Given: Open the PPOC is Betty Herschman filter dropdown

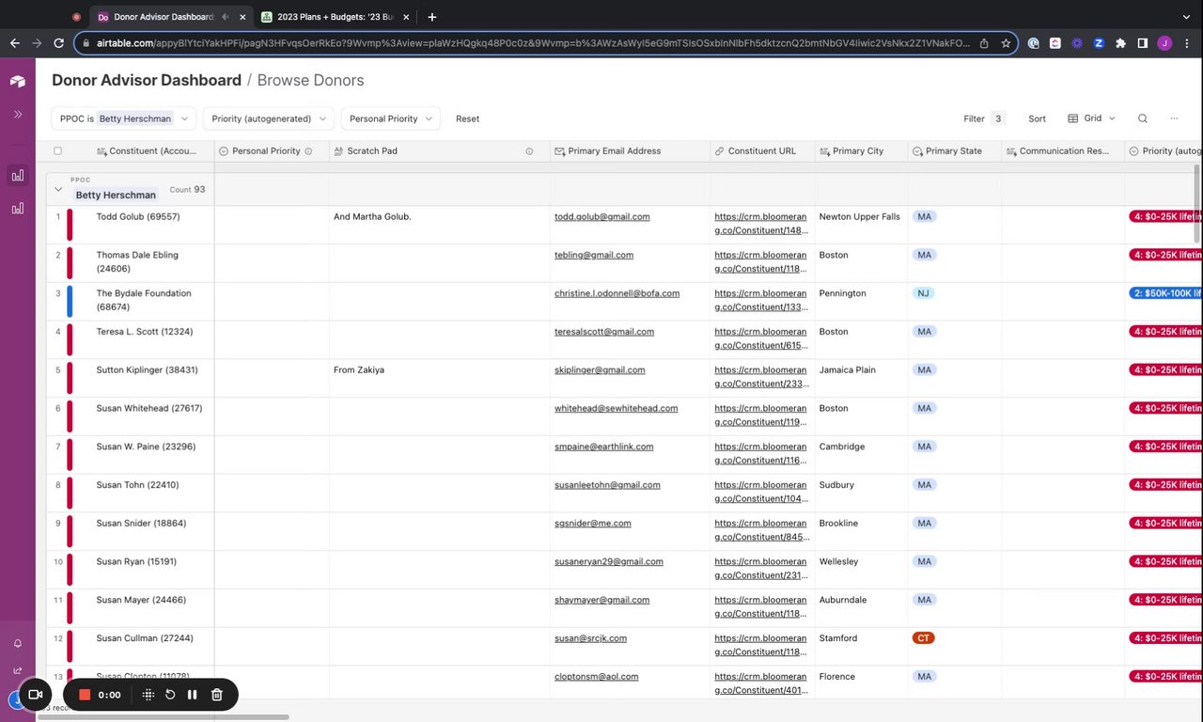Looking at the screenshot, I should pos(123,118).
